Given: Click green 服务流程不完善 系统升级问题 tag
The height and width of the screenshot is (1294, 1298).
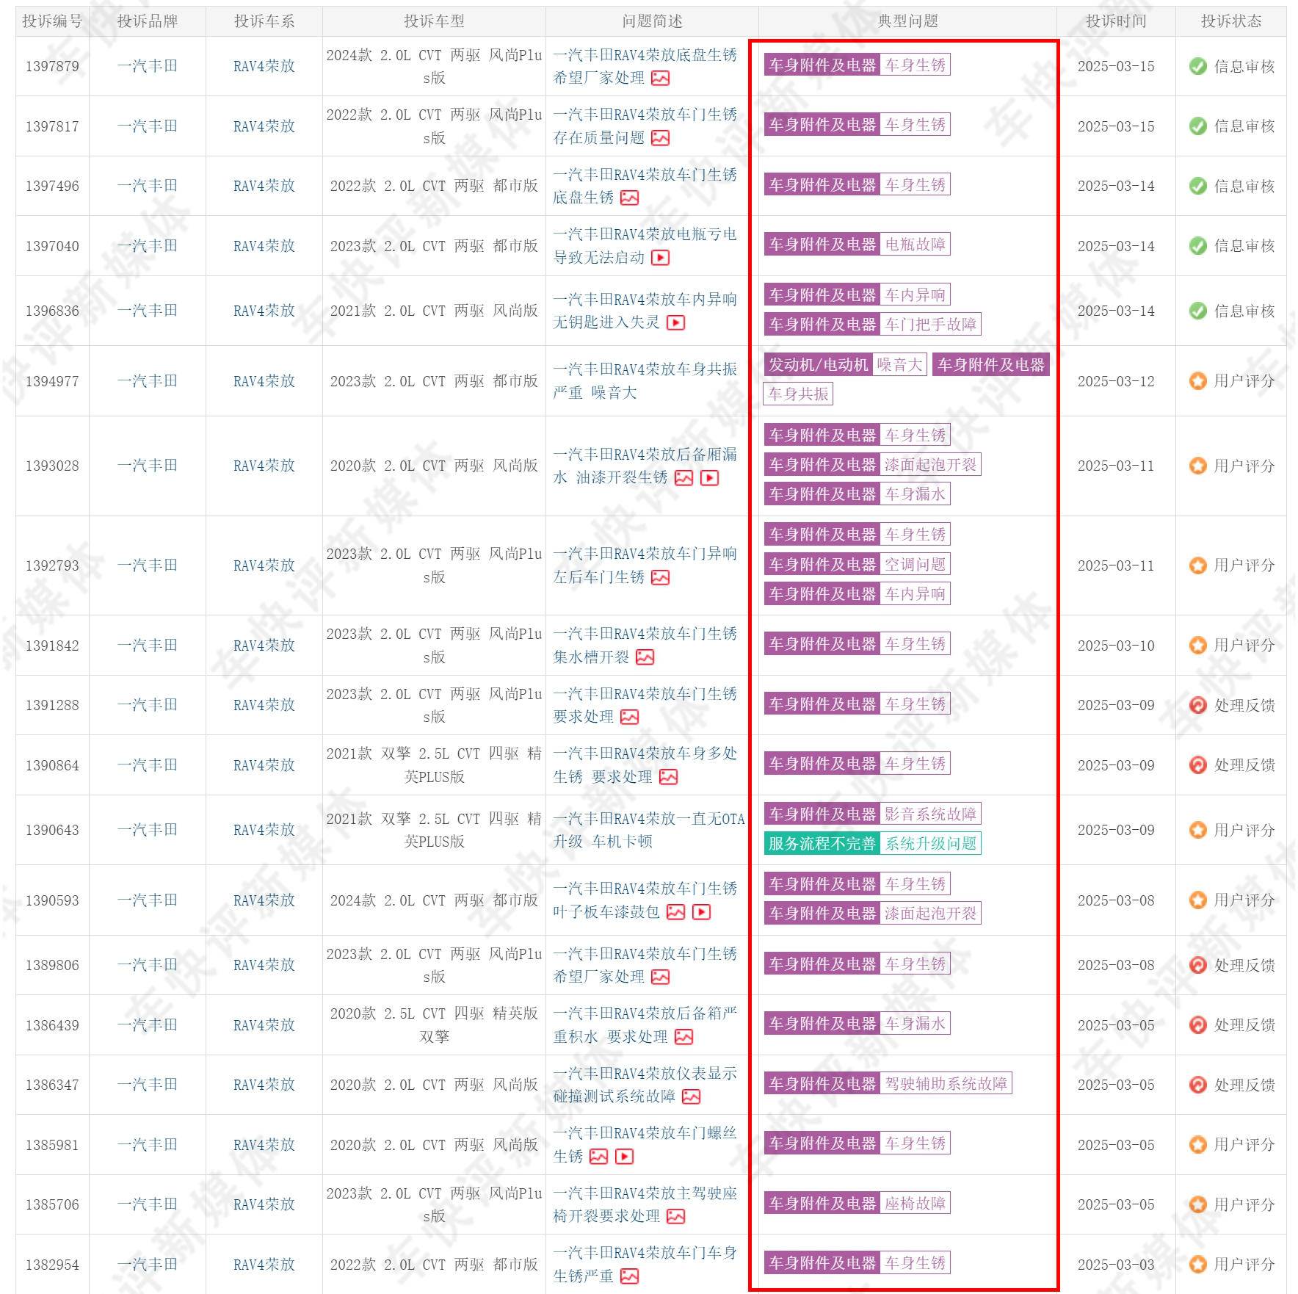Looking at the screenshot, I should coord(872,843).
